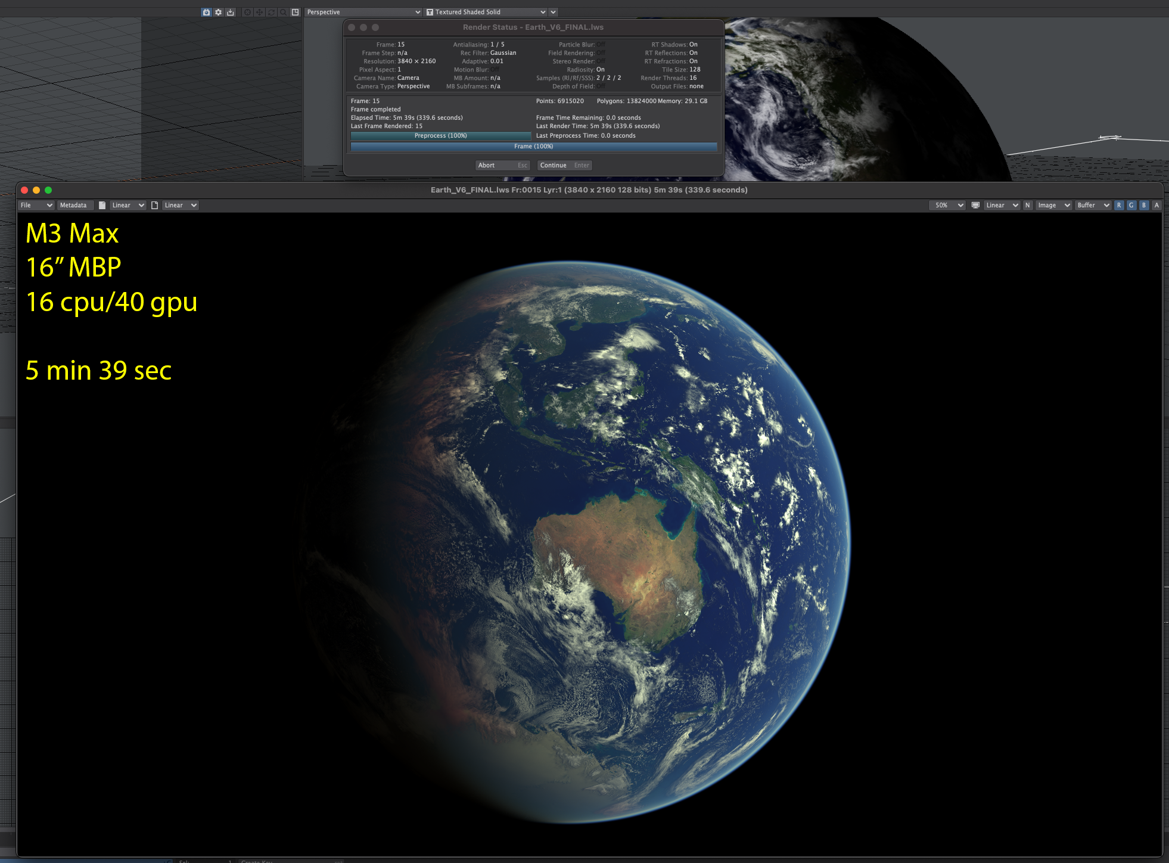
Task: Click the camera snapshot icon in viewport toolbar
Action: (x=206, y=12)
